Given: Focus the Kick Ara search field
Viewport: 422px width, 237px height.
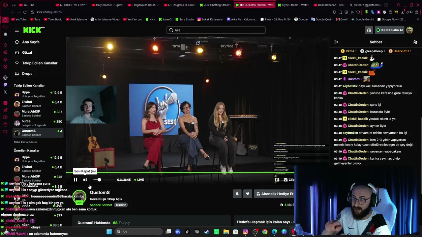Looking at the screenshot, I should click(x=216, y=30).
